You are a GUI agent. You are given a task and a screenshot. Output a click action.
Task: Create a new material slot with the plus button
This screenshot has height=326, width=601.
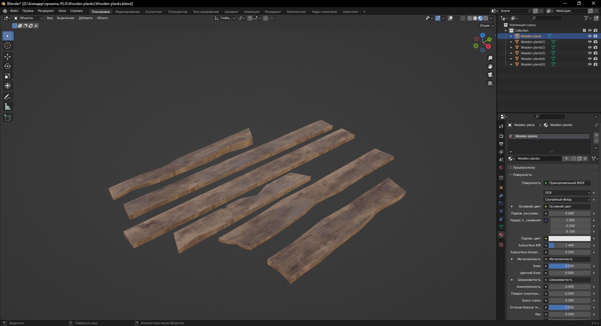596,135
